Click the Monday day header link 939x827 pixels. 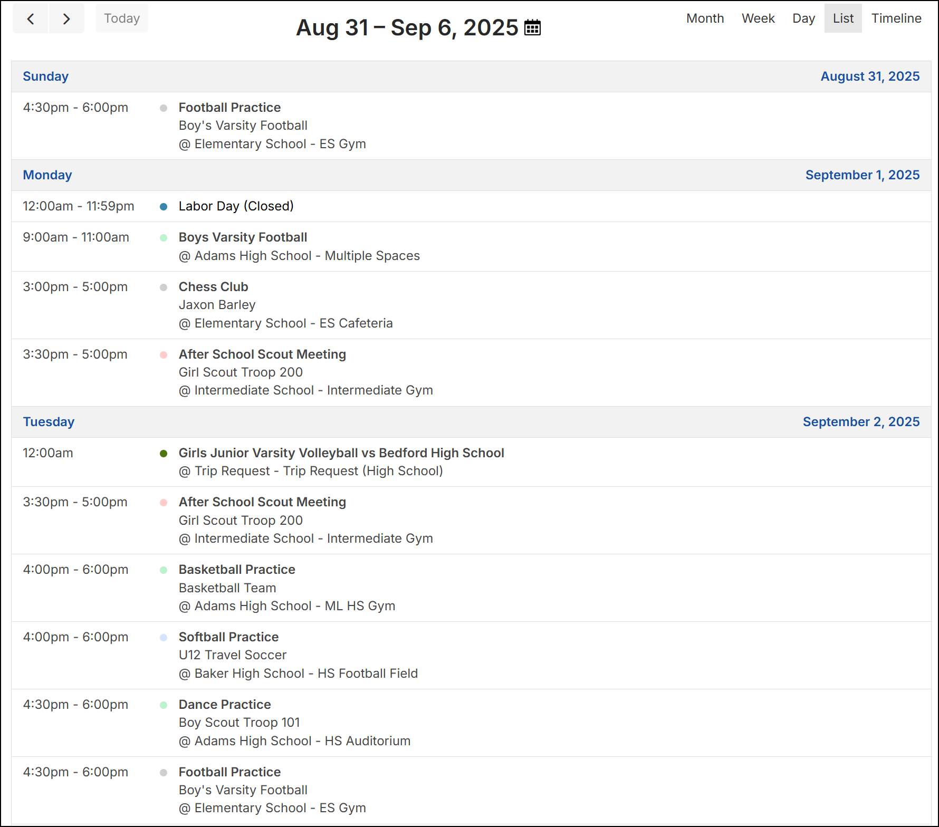47,175
